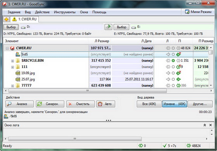Click file tree horizontal scrollbar thumb
The width and height of the screenshot is (217, 151).
88,91
